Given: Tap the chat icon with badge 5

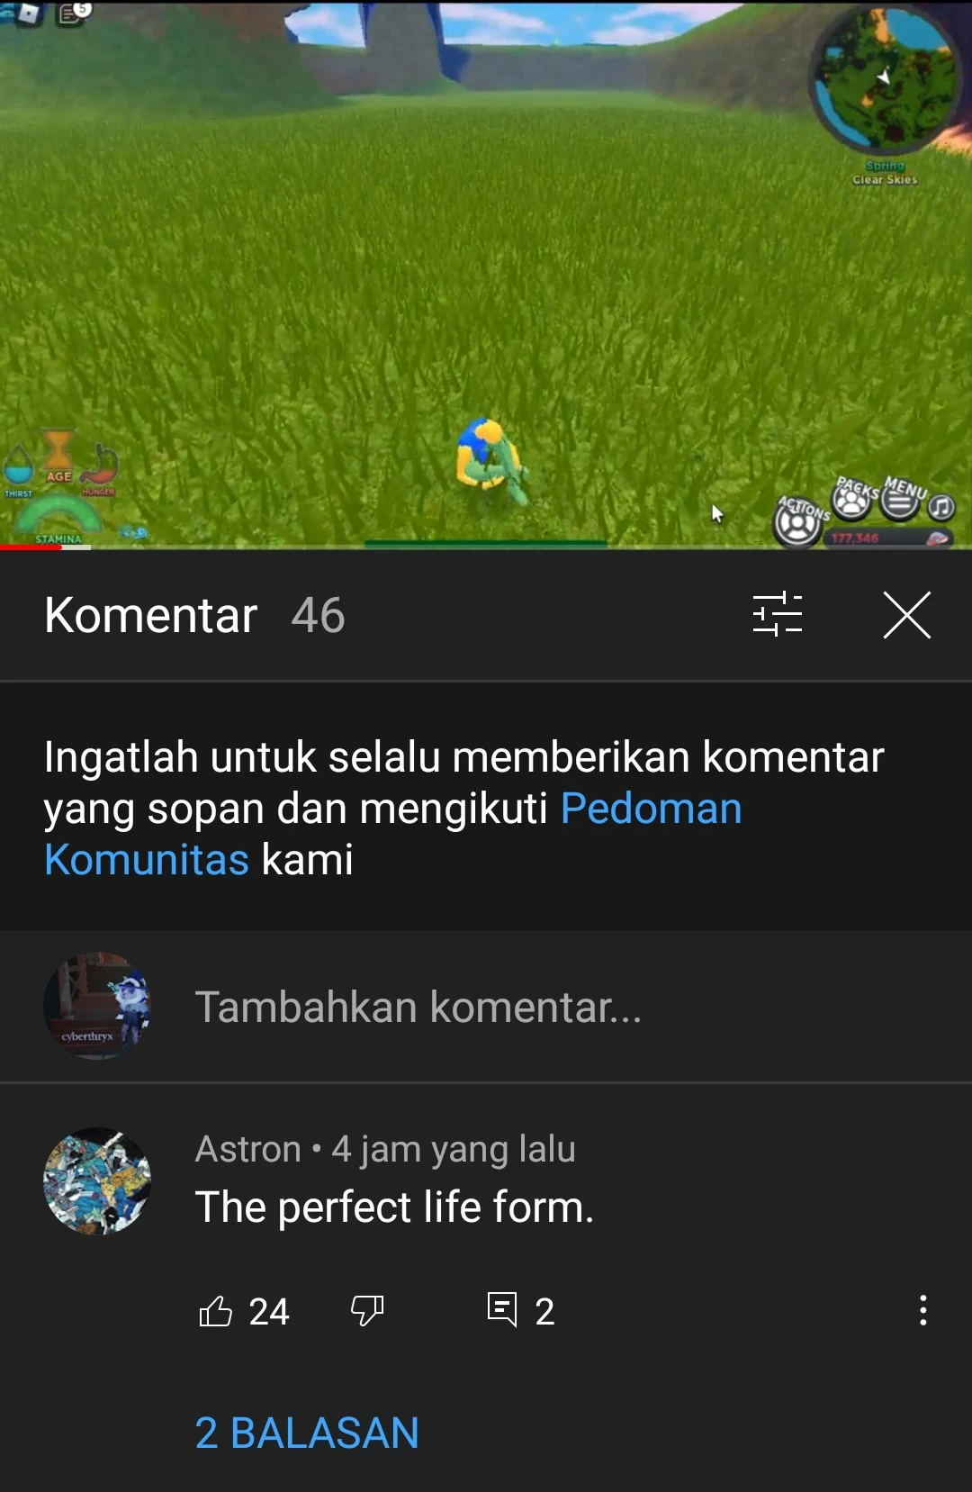Looking at the screenshot, I should [x=74, y=14].
